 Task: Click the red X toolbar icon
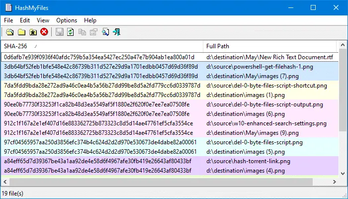pos(44,32)
